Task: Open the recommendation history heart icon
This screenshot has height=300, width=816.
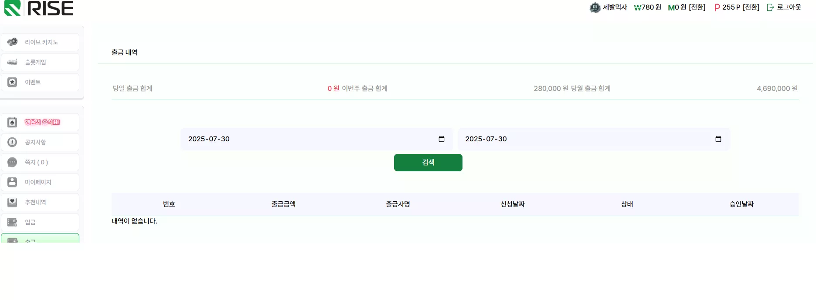Action: (x=12, y=202)
